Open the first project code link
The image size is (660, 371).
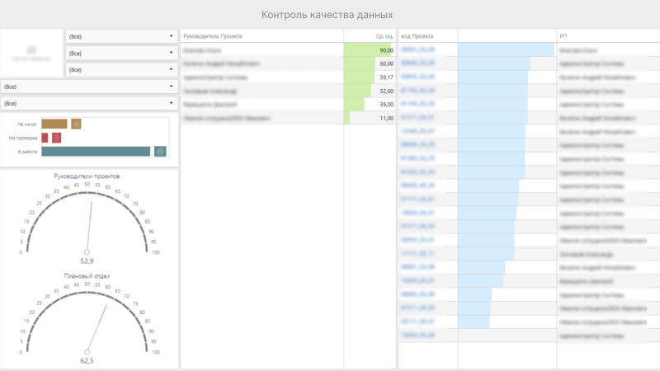pos(417,50)
